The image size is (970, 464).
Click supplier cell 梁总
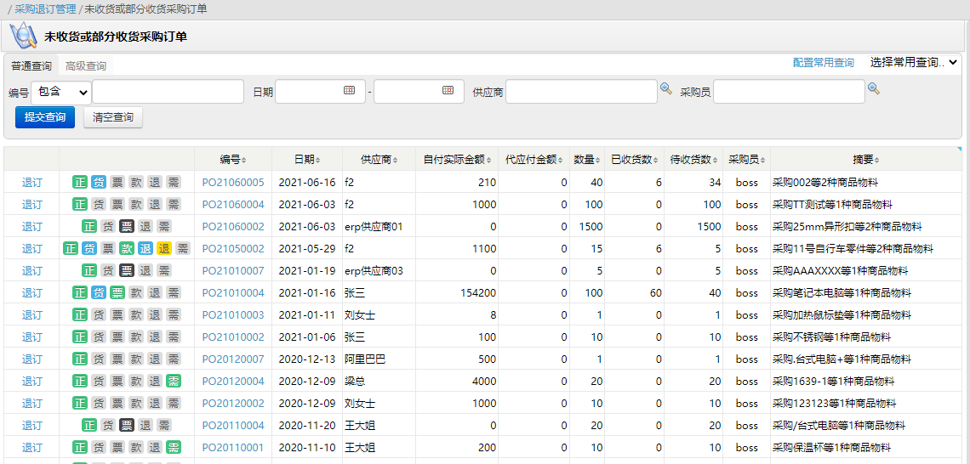[355, 382]
